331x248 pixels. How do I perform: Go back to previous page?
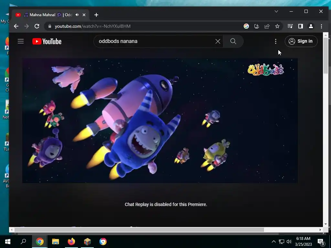pyautogui.click(x=16, y=26)
